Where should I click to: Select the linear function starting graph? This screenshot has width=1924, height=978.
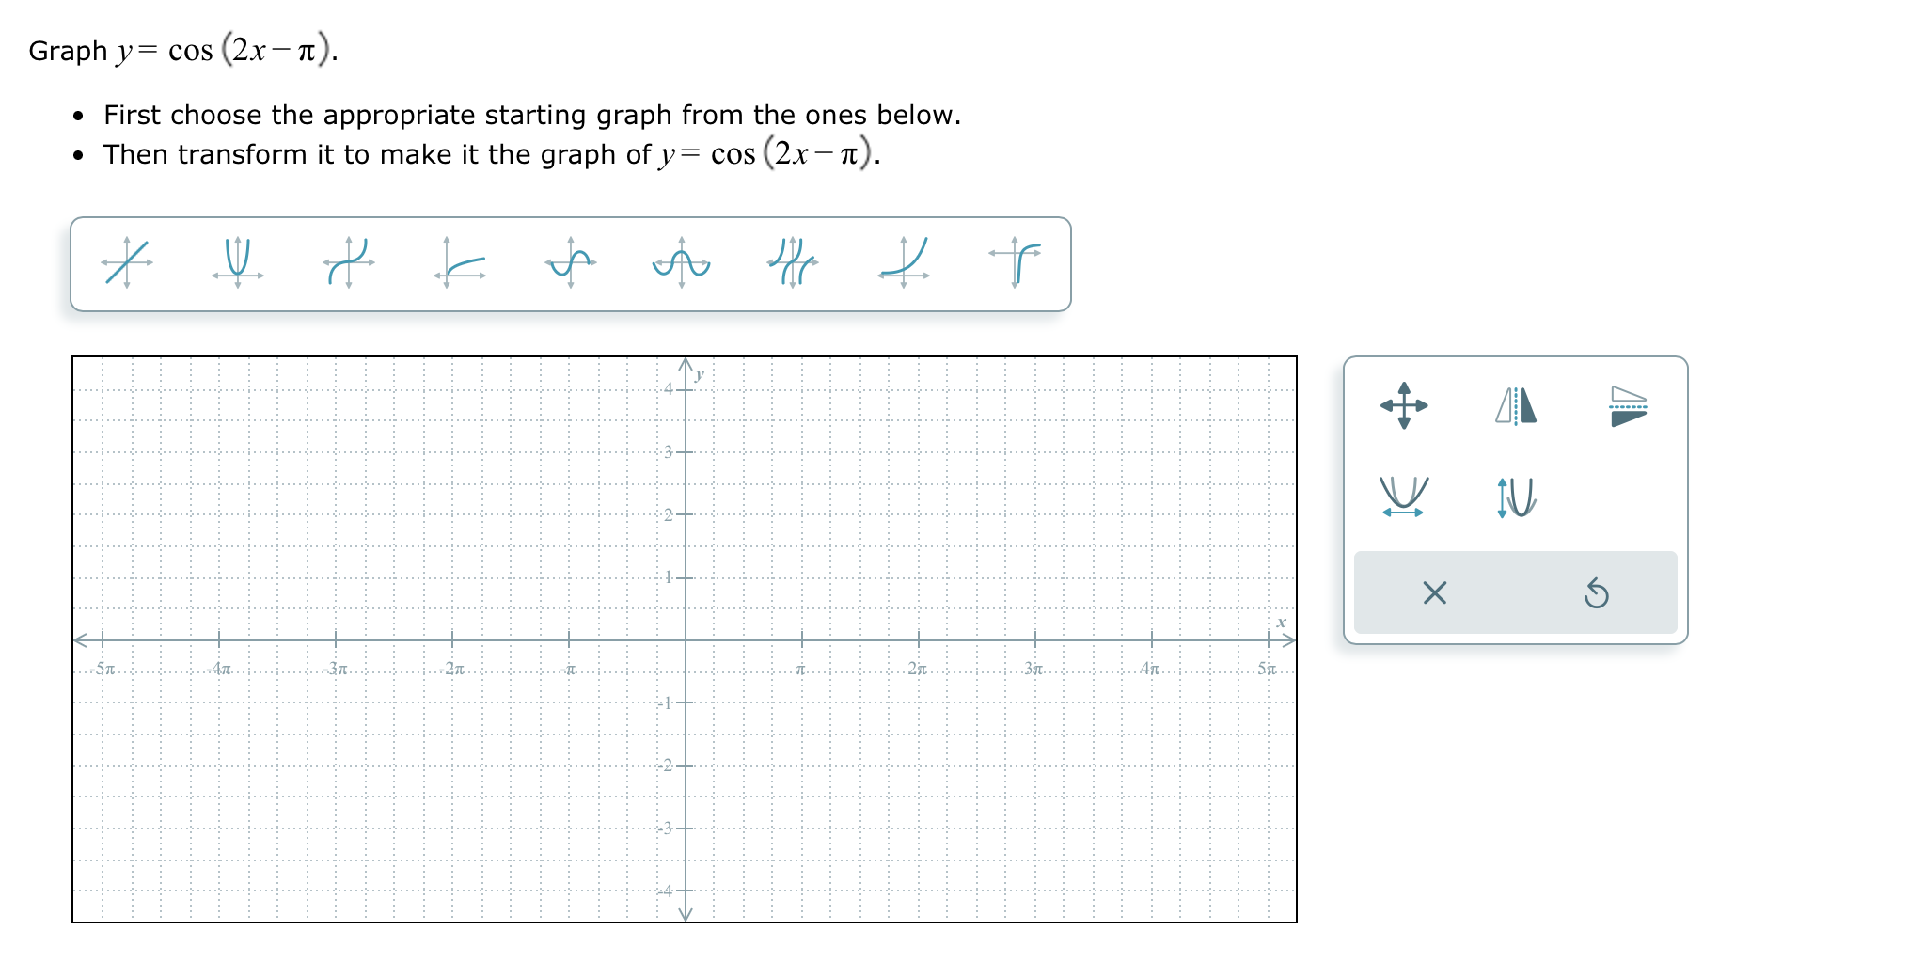point(127,263)
